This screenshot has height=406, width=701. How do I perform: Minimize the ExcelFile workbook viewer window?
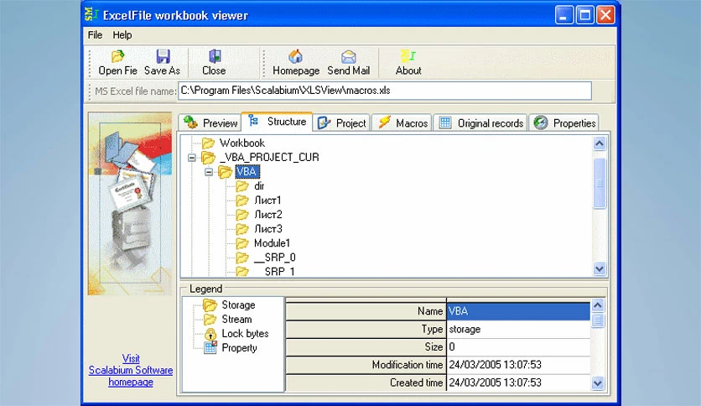564,15
